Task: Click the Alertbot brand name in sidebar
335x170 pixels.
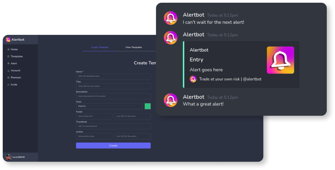Action: 18,40
